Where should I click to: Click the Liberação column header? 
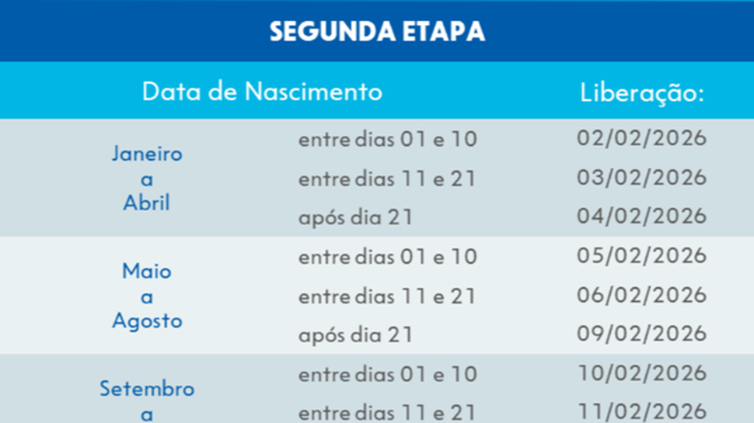coord(642,92)
